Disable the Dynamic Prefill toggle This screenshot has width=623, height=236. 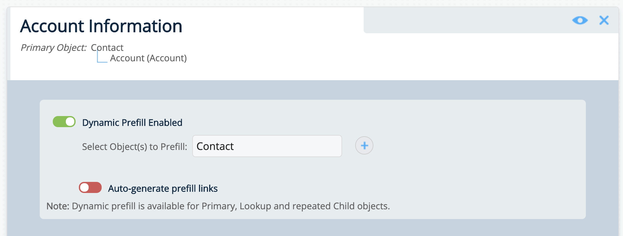coord(64,122)
